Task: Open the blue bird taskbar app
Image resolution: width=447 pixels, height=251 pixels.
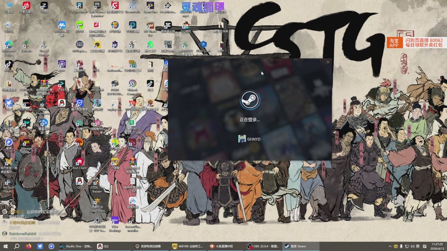Action: point(40,246)
